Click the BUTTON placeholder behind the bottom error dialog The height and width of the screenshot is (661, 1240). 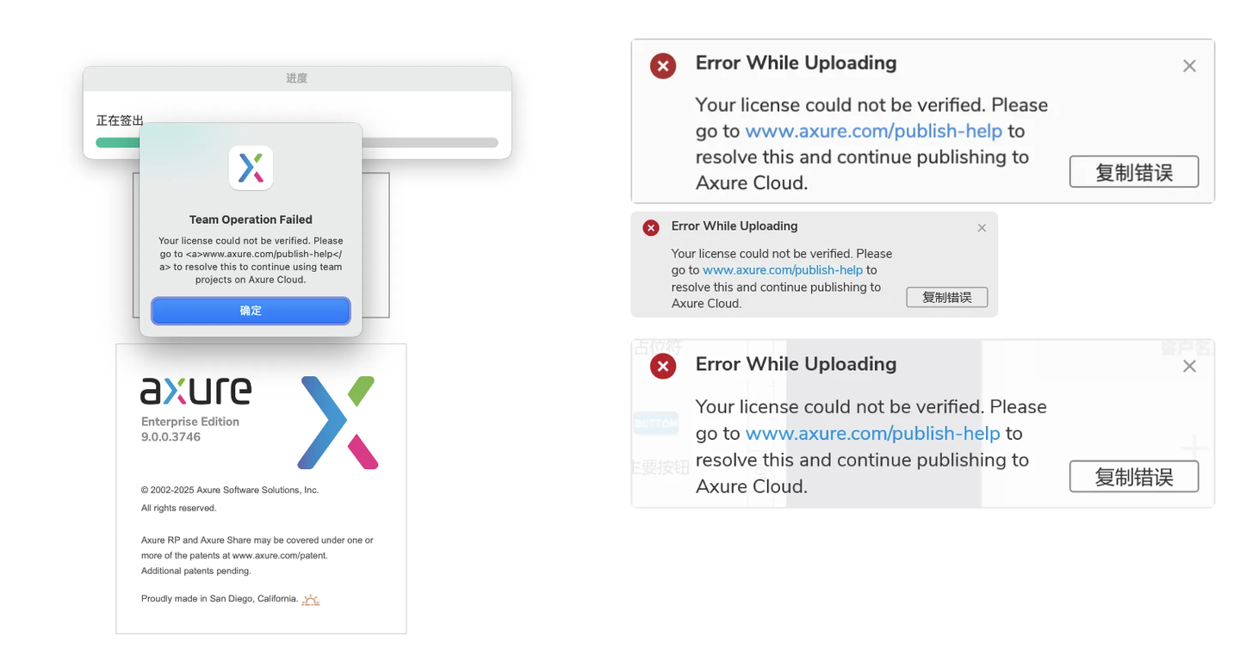tap(656, 423)
